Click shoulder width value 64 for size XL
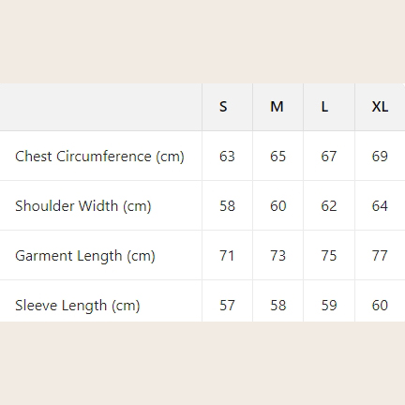This screenshot has height=405, width=405. tap(380, 206)
